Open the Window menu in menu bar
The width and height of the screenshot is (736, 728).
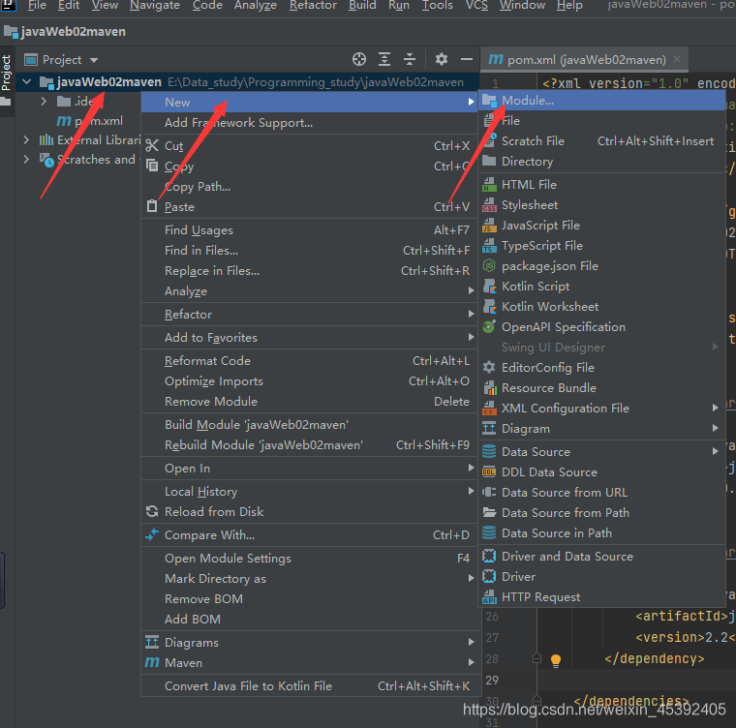point(522,6)
